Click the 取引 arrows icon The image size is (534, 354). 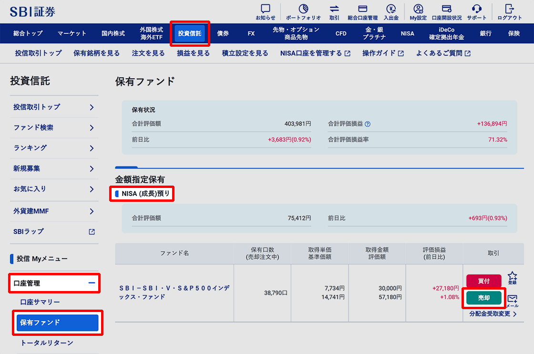click(334, 9)
